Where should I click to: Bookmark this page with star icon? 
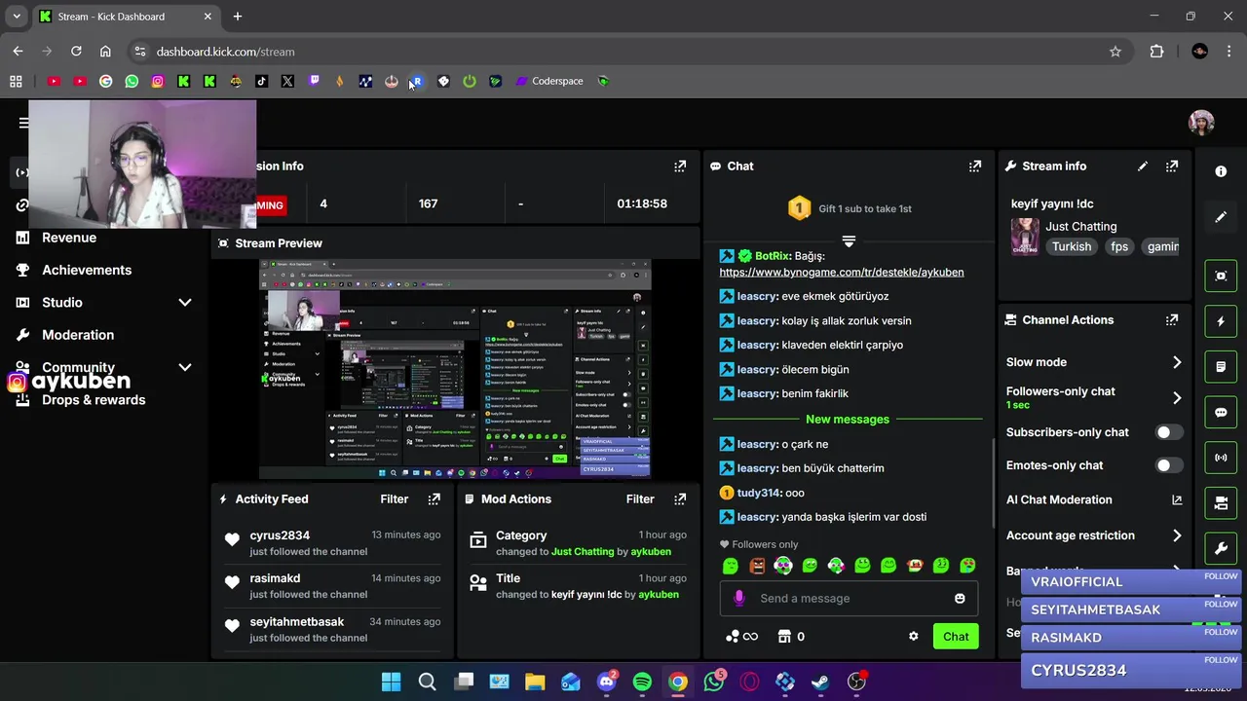(1115, 52)
